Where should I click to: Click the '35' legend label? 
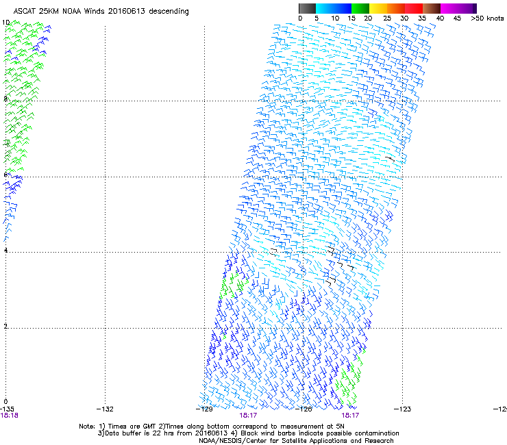point(422,18)
